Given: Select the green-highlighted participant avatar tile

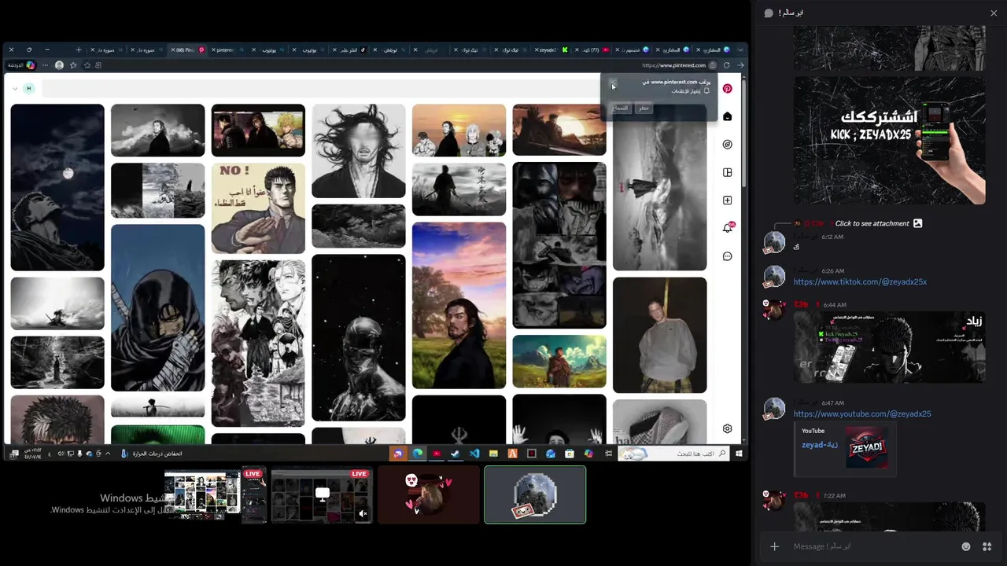Looking at the screenshot, I should coord(535,495).
